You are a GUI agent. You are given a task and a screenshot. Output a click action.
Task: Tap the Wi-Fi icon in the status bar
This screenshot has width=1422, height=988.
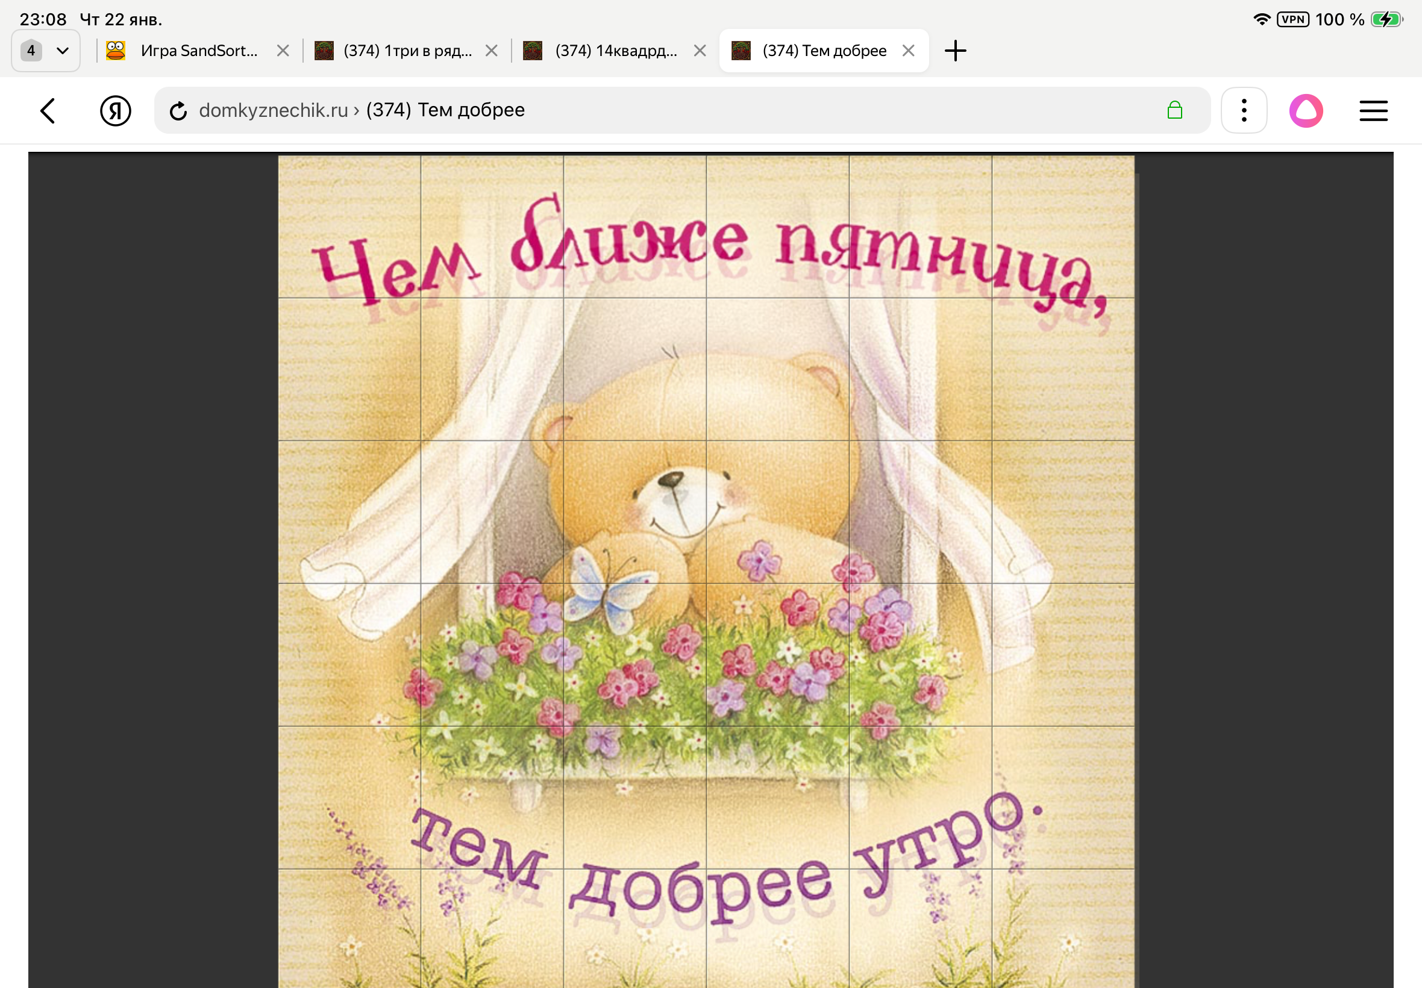click(x=1262, y=19)
